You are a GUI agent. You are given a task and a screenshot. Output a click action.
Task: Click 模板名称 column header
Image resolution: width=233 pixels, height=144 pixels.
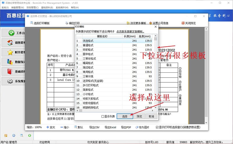102,37
